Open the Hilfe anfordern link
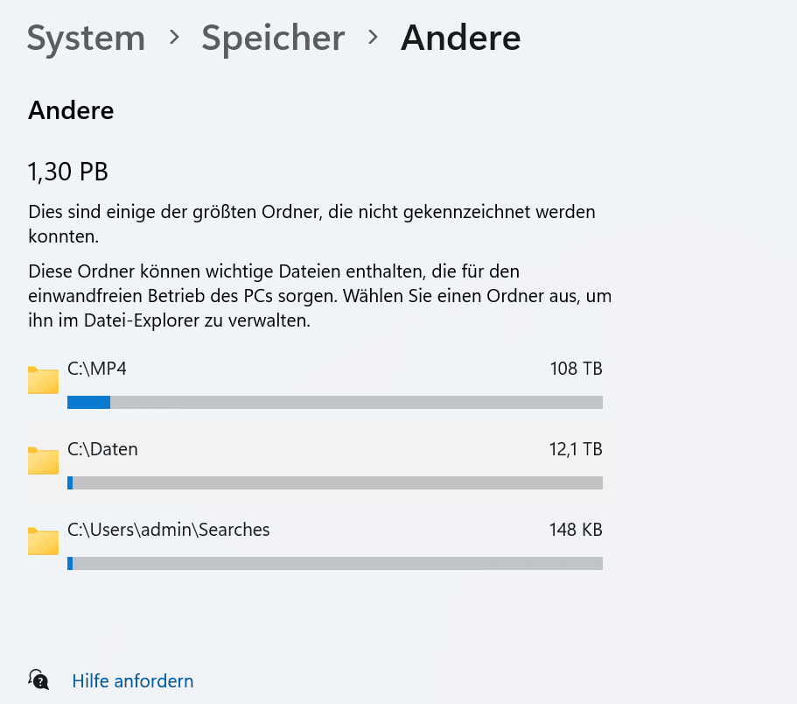 (133, 681)
